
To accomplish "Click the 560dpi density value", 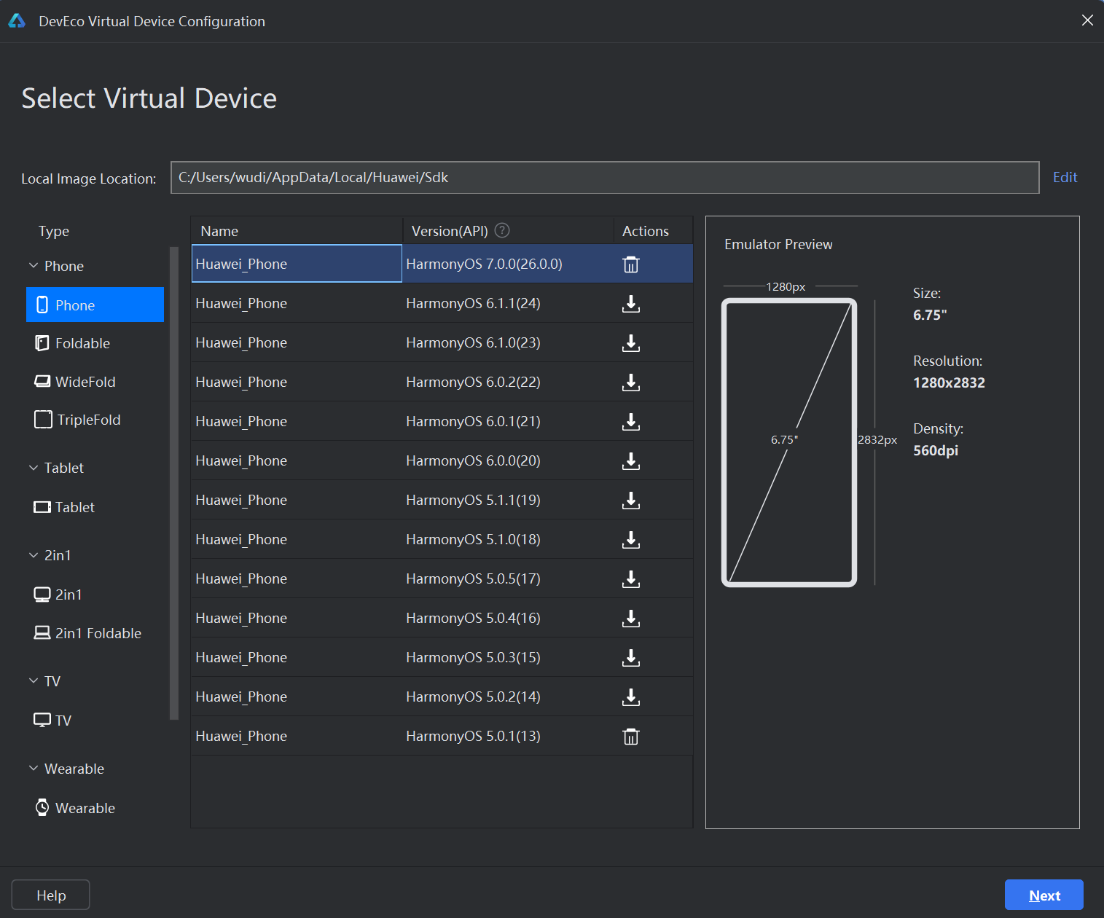I will coord(936,450).
